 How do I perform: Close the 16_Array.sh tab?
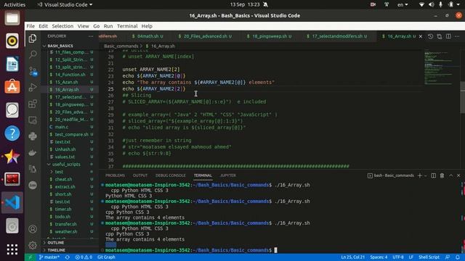[421, 36]
